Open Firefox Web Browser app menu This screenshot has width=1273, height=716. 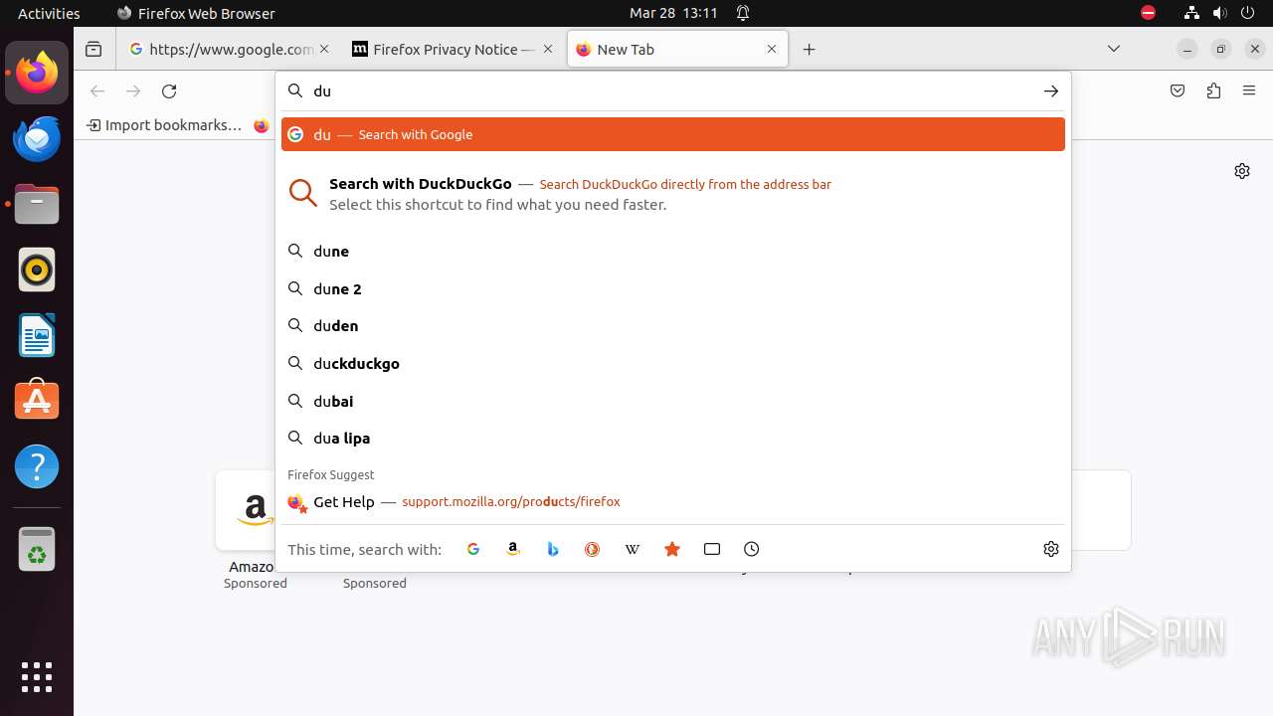pos(196,13)
